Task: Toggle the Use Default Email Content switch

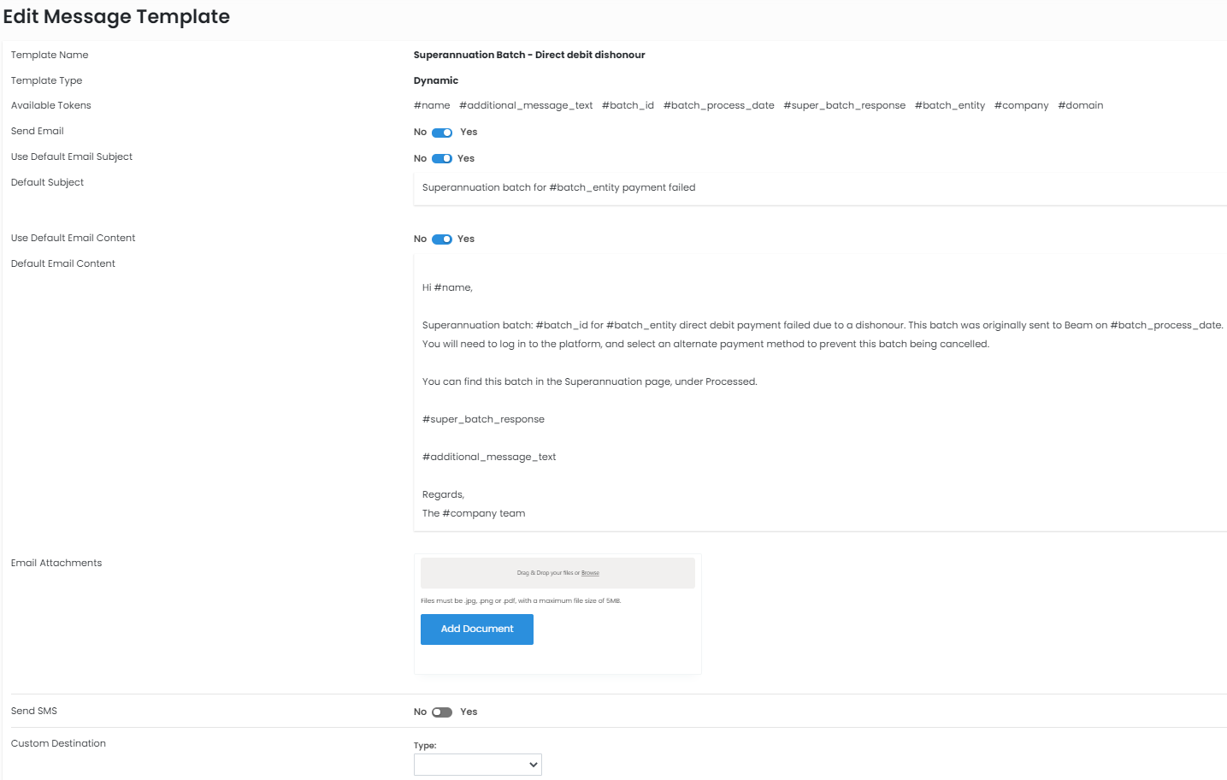Action: pos(442,239)
